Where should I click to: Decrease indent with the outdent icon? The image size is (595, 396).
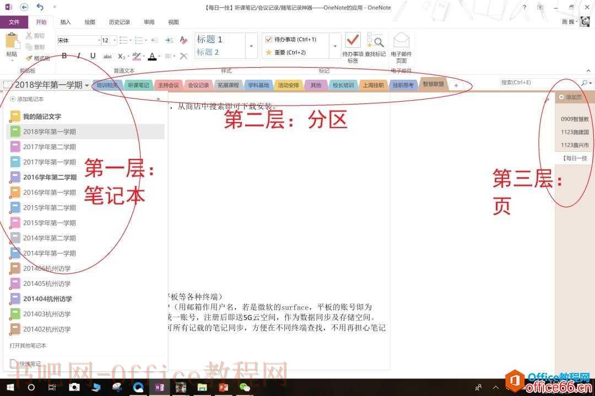(x=154, y=40)
